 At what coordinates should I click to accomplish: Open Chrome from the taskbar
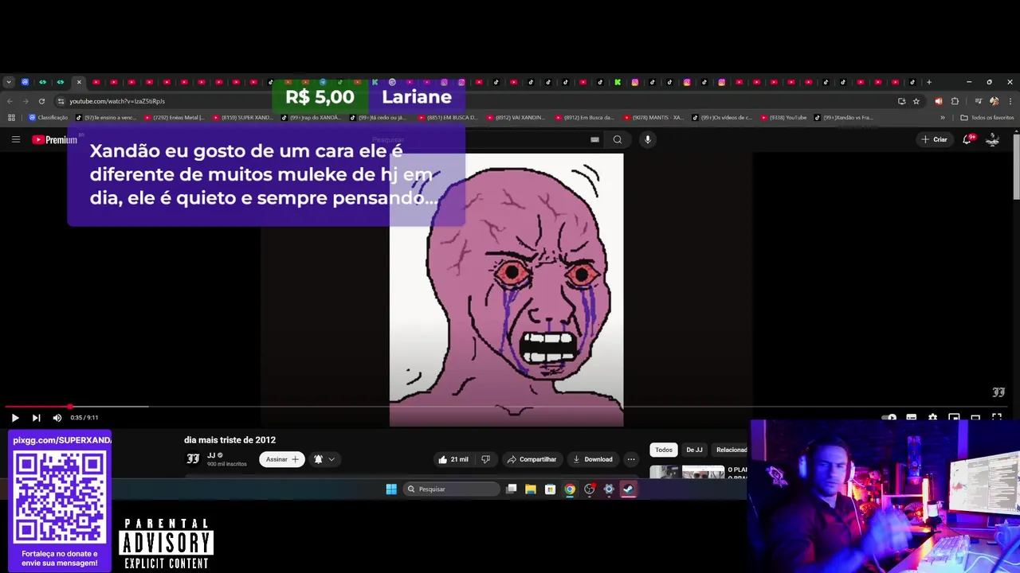570,489
